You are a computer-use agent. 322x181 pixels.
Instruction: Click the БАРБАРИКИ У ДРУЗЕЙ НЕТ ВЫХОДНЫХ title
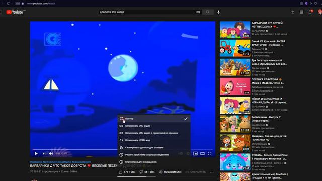[x=267, y=25]
